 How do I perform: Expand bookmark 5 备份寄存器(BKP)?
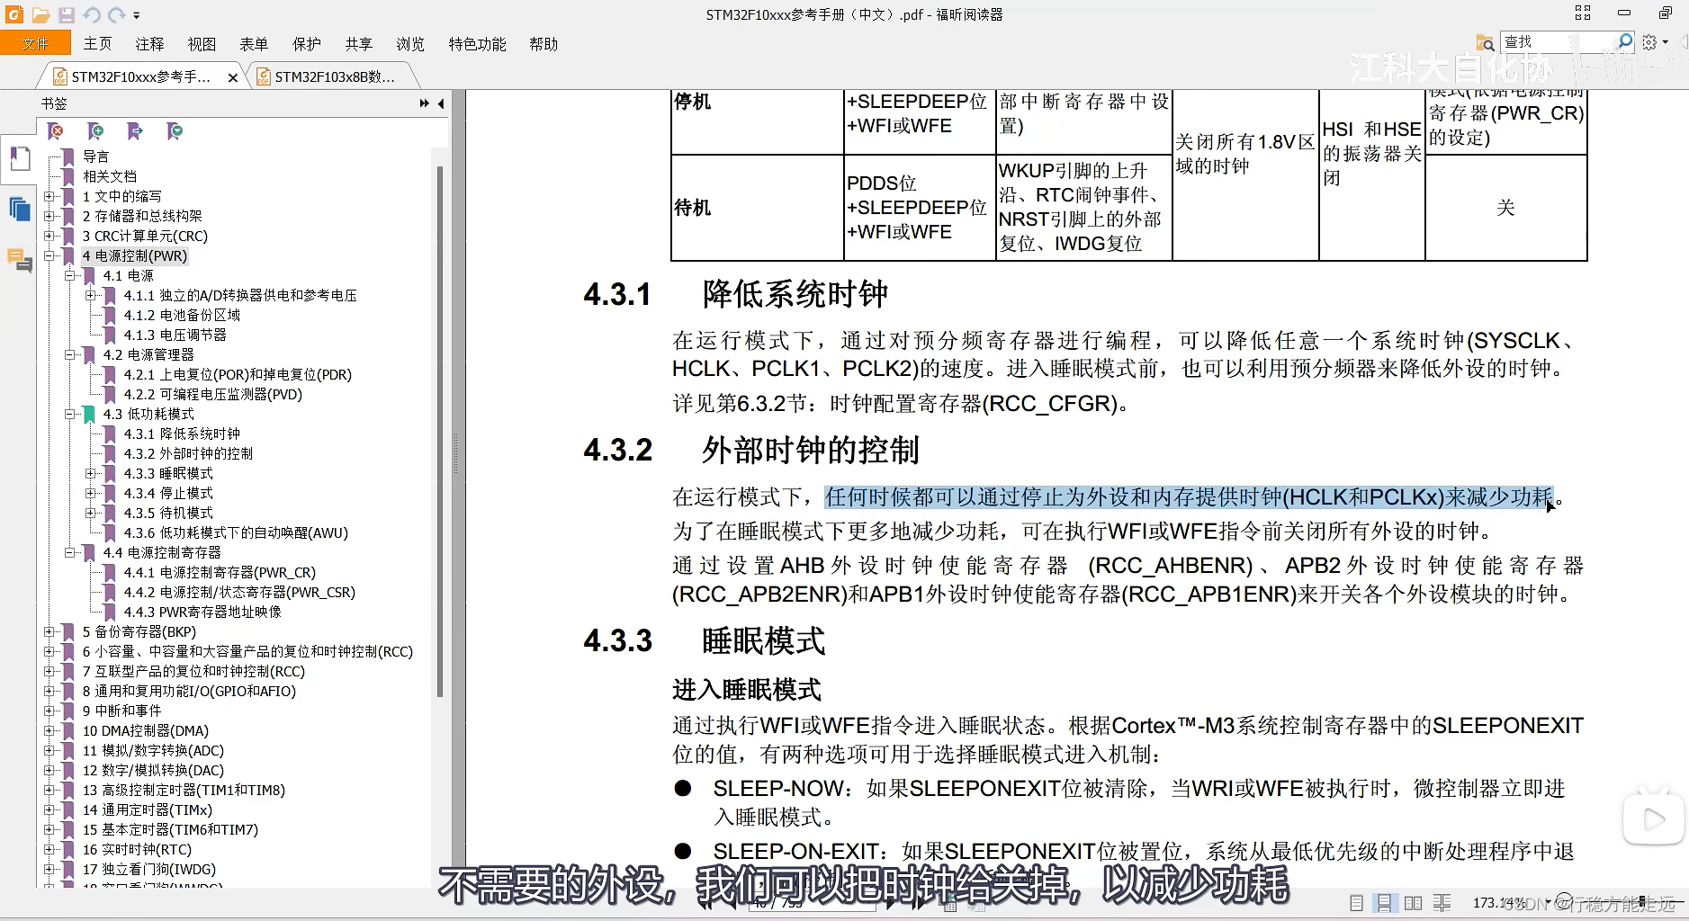pos(49,631)
